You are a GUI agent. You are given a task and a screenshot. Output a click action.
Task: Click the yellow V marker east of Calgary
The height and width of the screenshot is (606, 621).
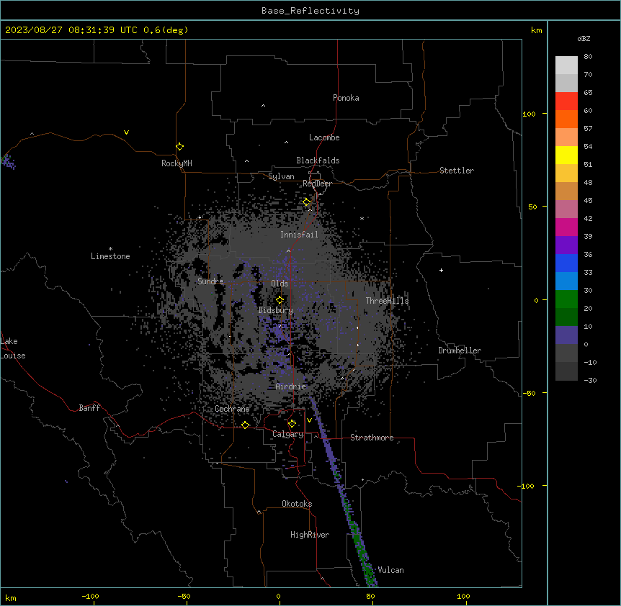click(x=309, y=420)
